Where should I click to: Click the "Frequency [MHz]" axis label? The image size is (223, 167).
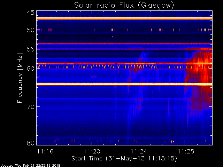click(20, 78)
